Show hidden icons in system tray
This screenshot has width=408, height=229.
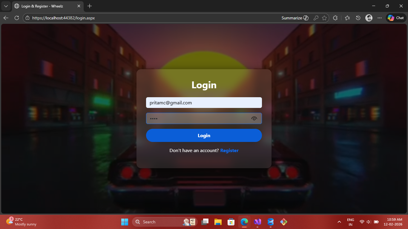[339, 222]
